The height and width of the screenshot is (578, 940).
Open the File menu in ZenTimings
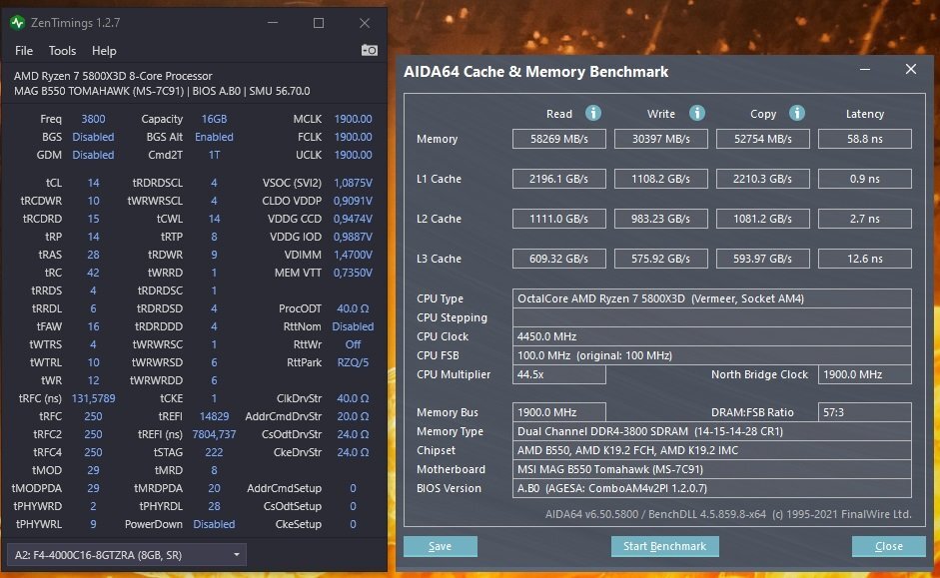pyautogui.click(x=24, y=51)
